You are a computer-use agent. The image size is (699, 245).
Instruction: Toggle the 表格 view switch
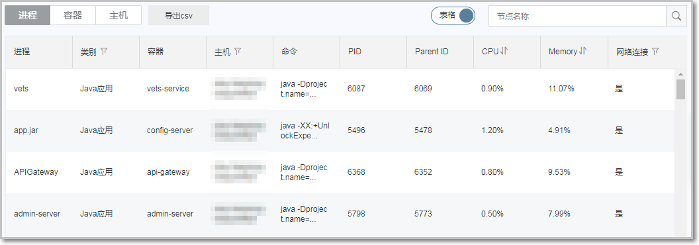pyautogui.click(x=453, y=16)
